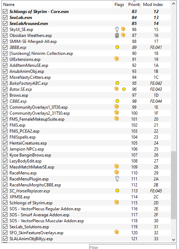Viewport: 179px width, 249px height.
Task: Sort plugins by the Priority column header
Action: [134, 5]
